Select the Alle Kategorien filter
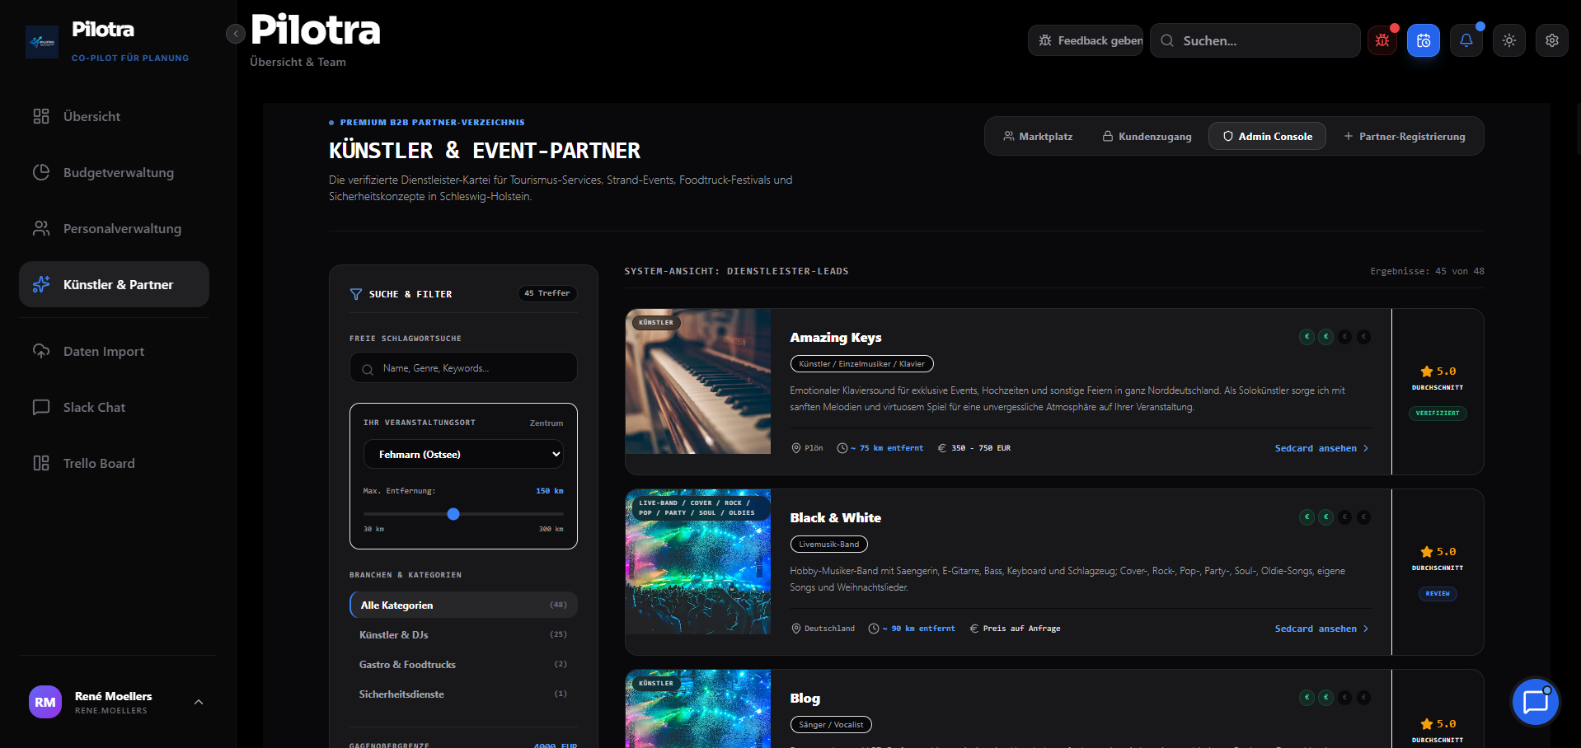The width and height of the screenshot is (1581, 748). click(463, 605)
